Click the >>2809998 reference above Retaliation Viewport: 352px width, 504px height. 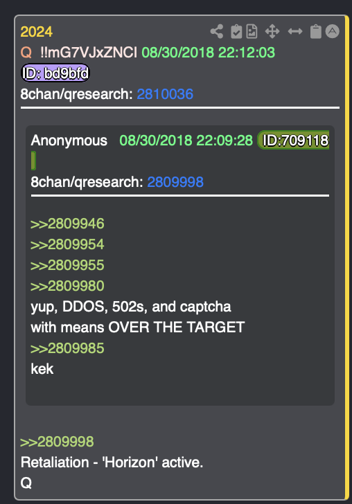57,442
